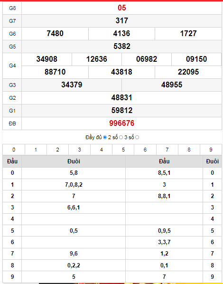Click the G7 result 317

coord(121,20)
